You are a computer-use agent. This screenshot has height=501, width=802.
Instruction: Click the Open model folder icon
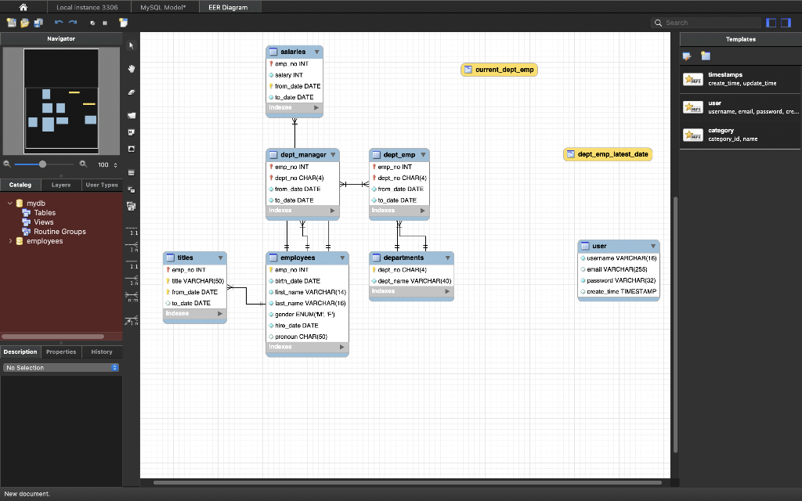(26, 23)
